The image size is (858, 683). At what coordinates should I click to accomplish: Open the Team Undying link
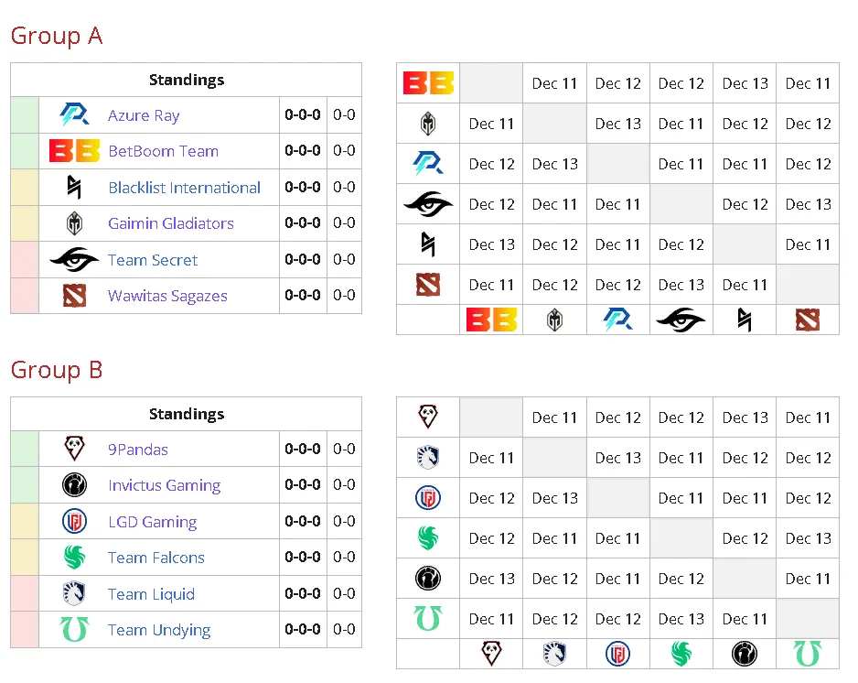[x=159, y=631]
